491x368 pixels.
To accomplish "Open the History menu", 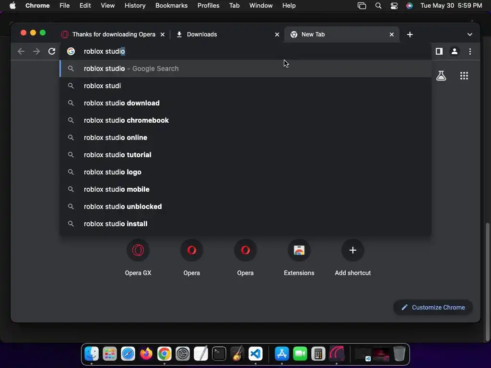I will click(x=135, y=6).
